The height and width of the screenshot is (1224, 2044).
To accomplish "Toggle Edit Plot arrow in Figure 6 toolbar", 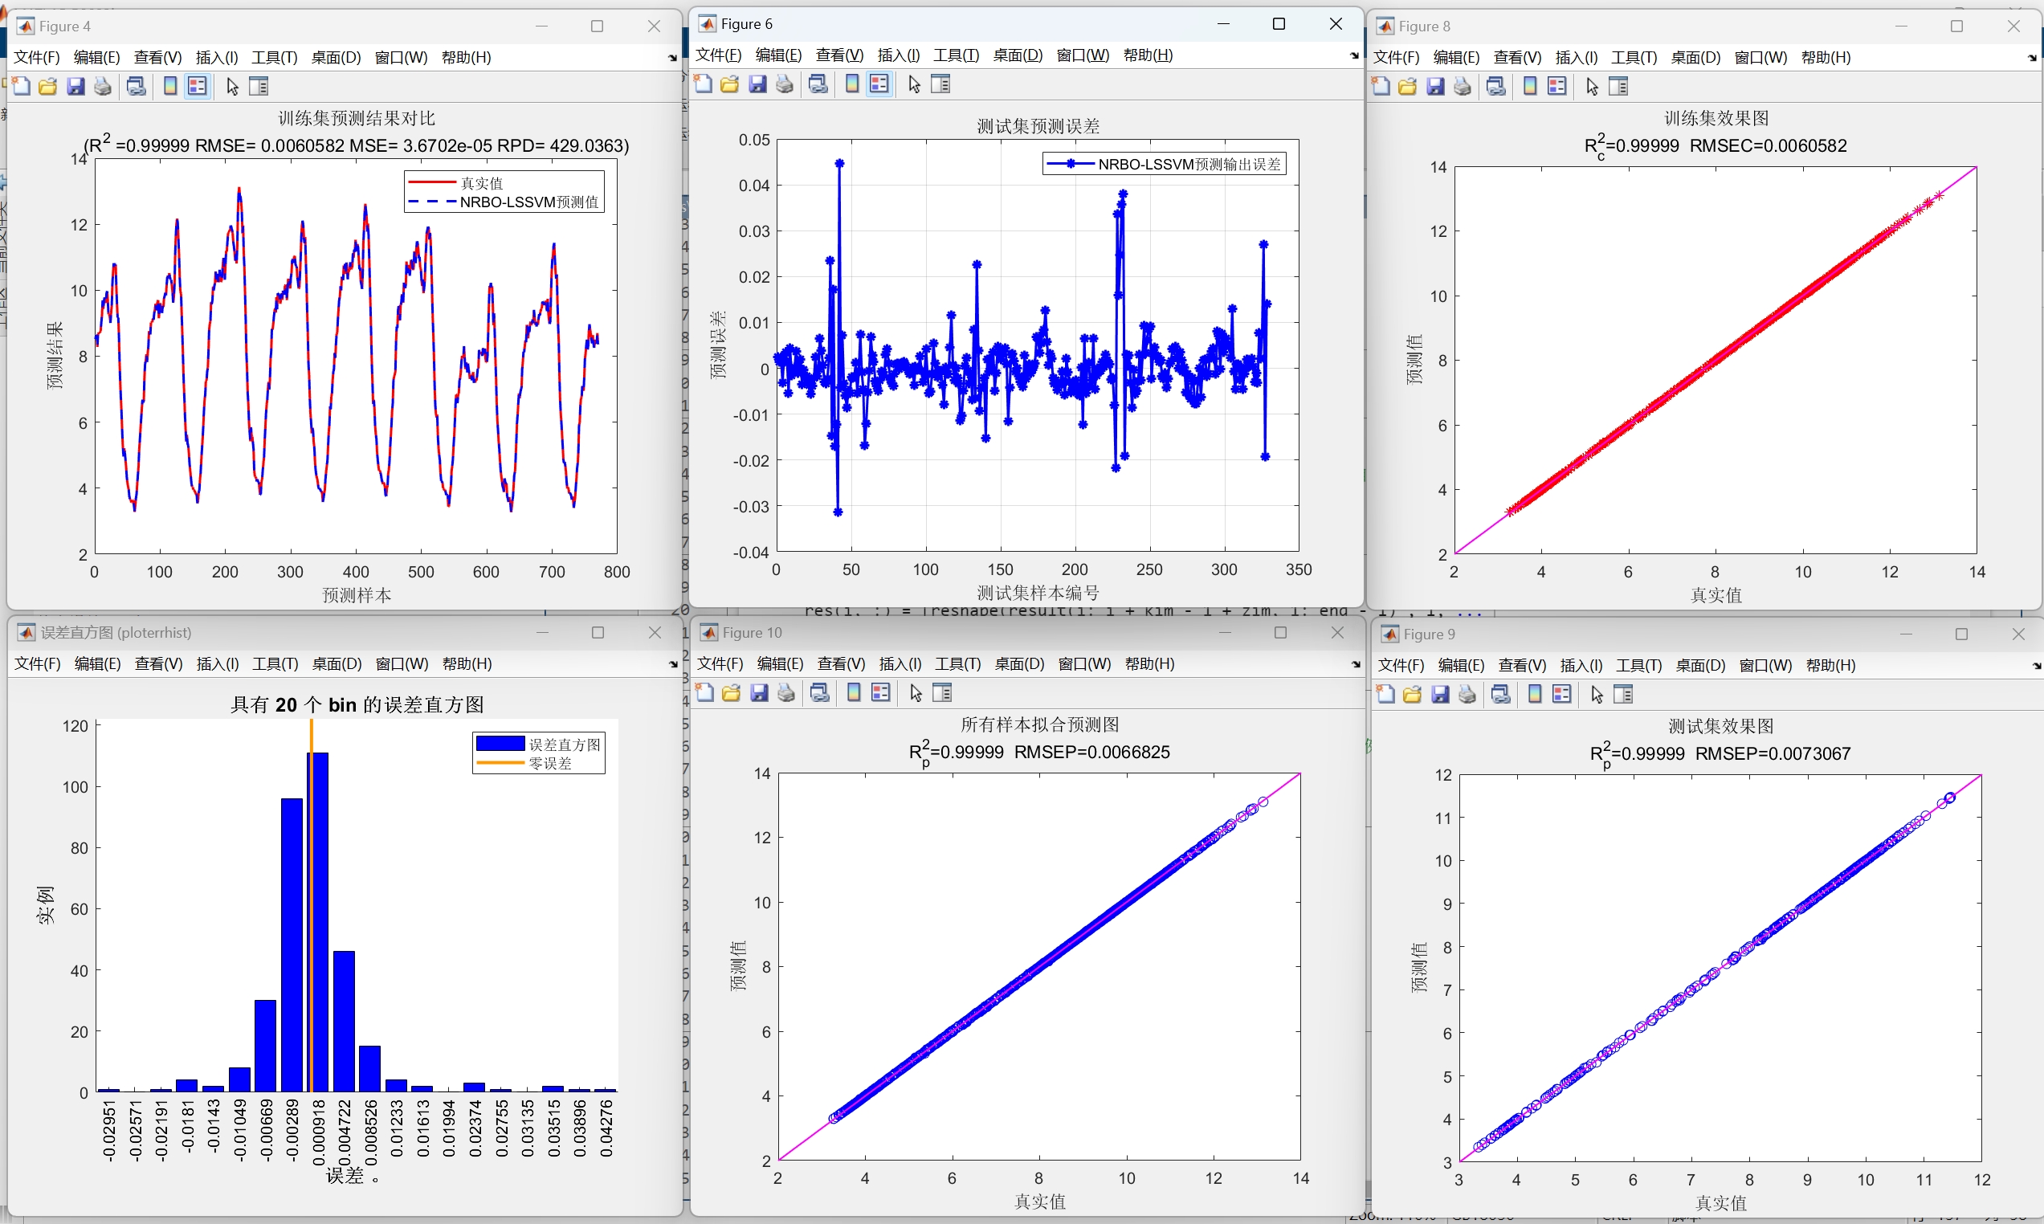I will click(x=913, y=84).
